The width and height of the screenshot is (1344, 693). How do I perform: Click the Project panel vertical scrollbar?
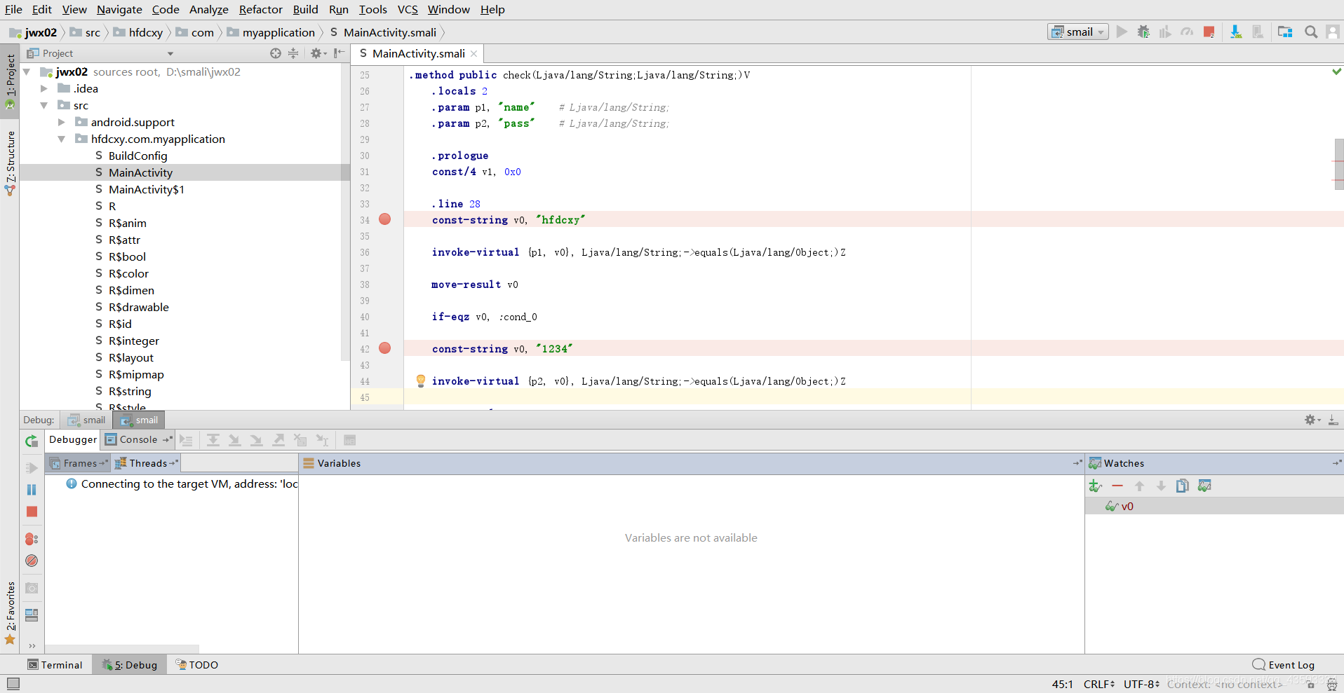345,214
